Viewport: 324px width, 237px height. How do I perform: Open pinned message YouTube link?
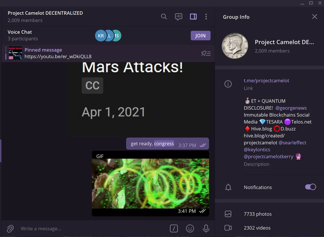click(58, 57)
